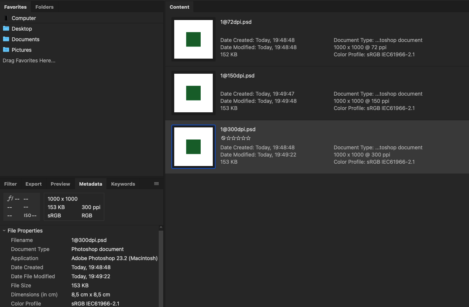
Task: Open the Metadata panel hamburger menu
Action: [x=156, y=184]
